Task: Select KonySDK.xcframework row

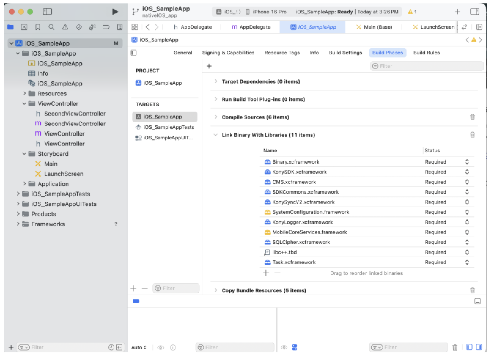Action: pyautogui.click(x=367, y=172)
